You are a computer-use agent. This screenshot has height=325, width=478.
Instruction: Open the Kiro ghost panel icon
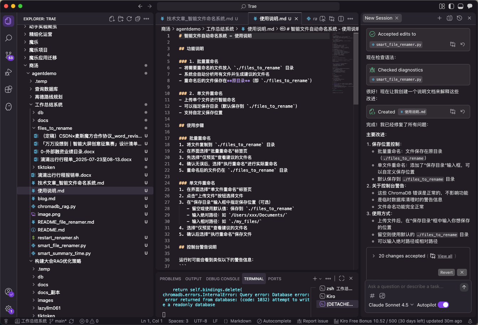pos(9,107)
